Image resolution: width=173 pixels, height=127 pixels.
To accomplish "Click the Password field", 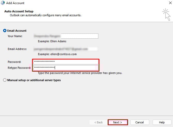I will point(66,62).
